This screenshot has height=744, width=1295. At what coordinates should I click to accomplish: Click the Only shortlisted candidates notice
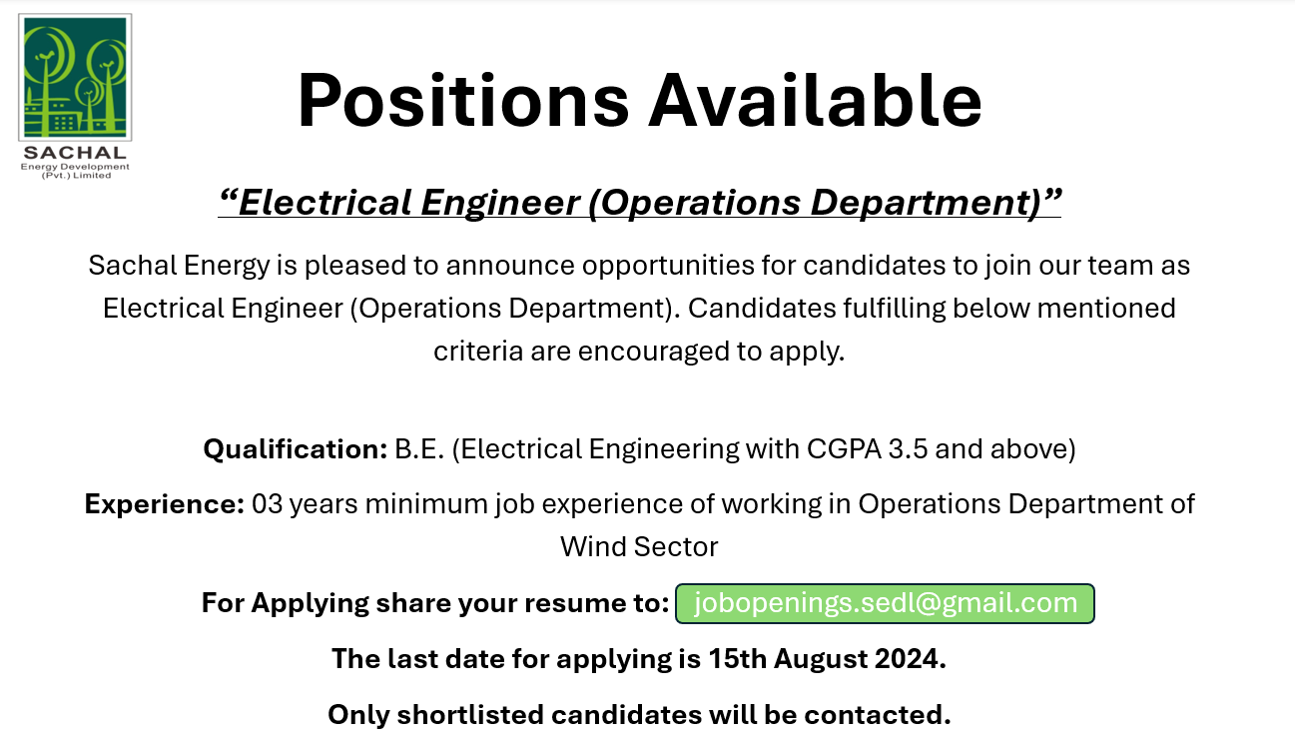(x=639, y=715)
